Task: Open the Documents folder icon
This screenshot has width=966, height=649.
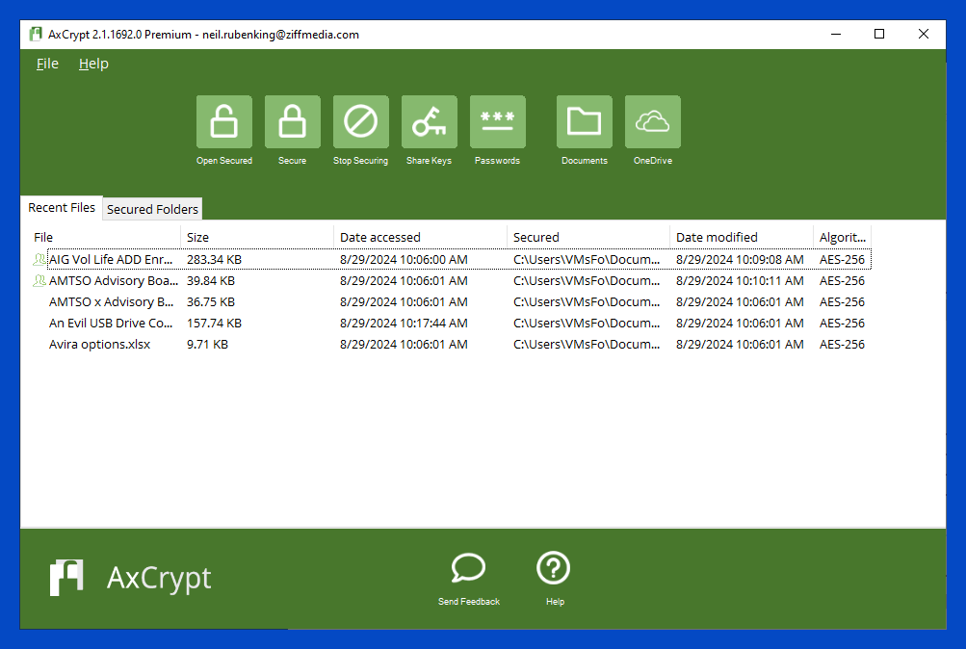Action: point(585,121)
